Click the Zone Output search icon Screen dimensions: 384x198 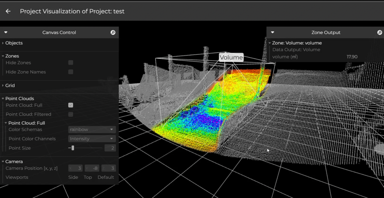[379, 33]
